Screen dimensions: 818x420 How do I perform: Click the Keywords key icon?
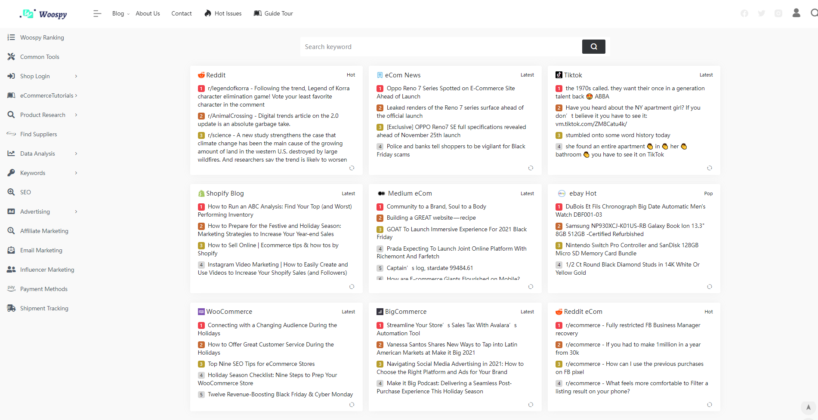11,173
